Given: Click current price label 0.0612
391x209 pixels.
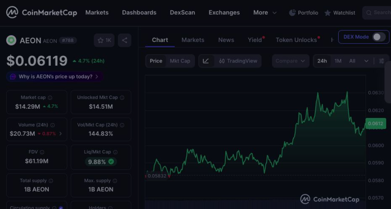Looking at the screenshot, I should [x=375, y=124].
